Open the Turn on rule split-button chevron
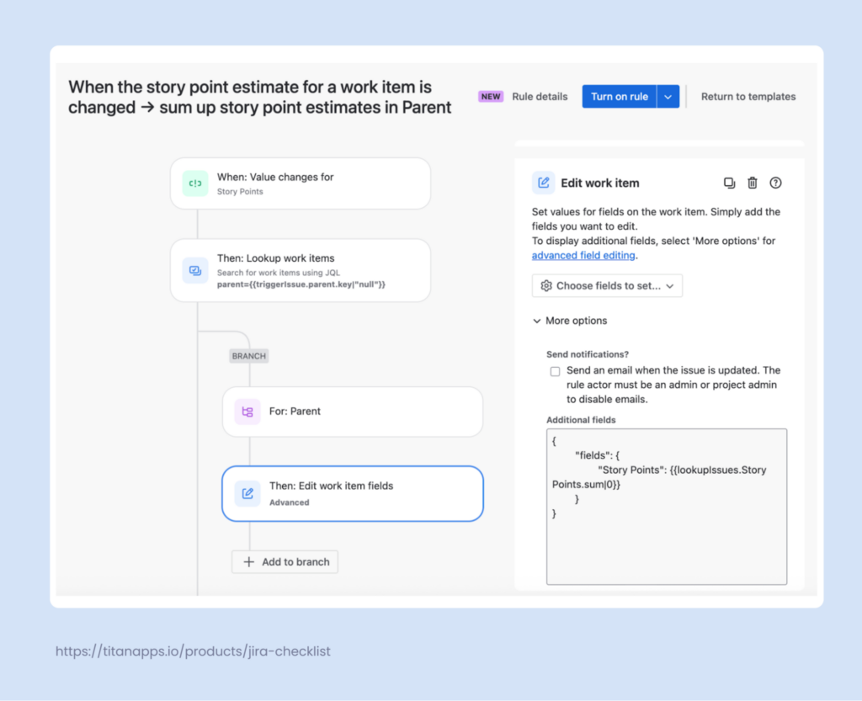This screenshot has height=701, width=862. 669,96
